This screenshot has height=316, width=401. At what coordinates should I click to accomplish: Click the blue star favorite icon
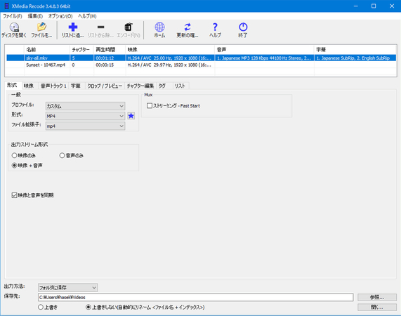coord(131,116)
